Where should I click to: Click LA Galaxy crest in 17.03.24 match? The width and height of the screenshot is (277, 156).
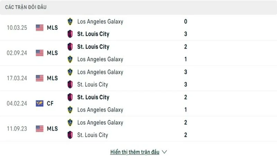(70, 72)
